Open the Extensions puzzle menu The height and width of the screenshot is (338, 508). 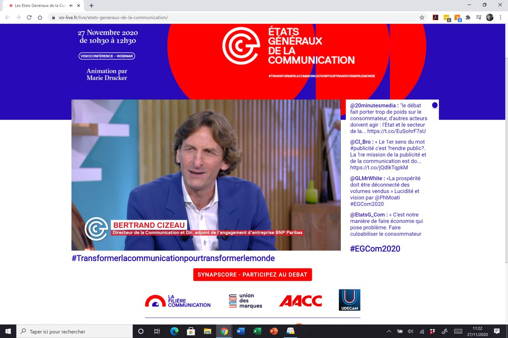coord(468,17)
